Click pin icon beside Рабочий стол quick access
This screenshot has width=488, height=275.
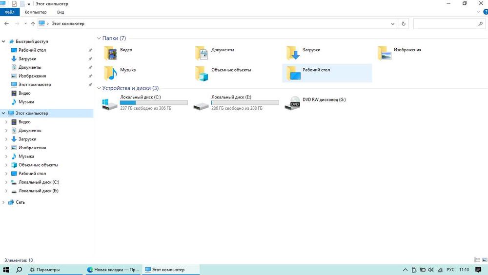coord(90,50)
